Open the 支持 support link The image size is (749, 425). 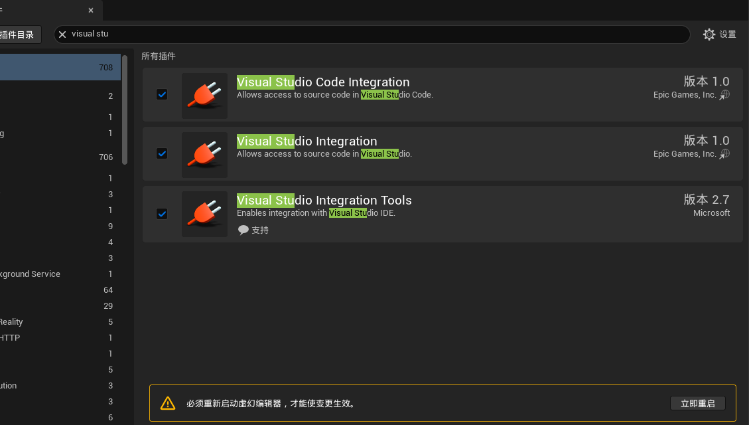tap(260, 230)
